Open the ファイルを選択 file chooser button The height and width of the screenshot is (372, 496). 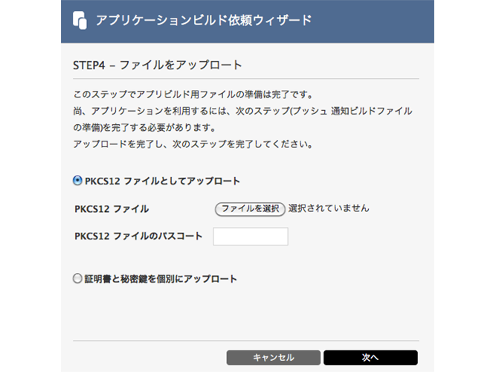point(250,209)
